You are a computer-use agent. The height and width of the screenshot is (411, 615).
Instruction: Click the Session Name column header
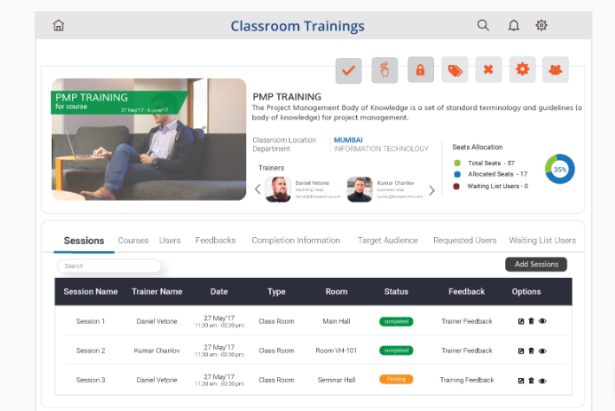tap(91, 292)
